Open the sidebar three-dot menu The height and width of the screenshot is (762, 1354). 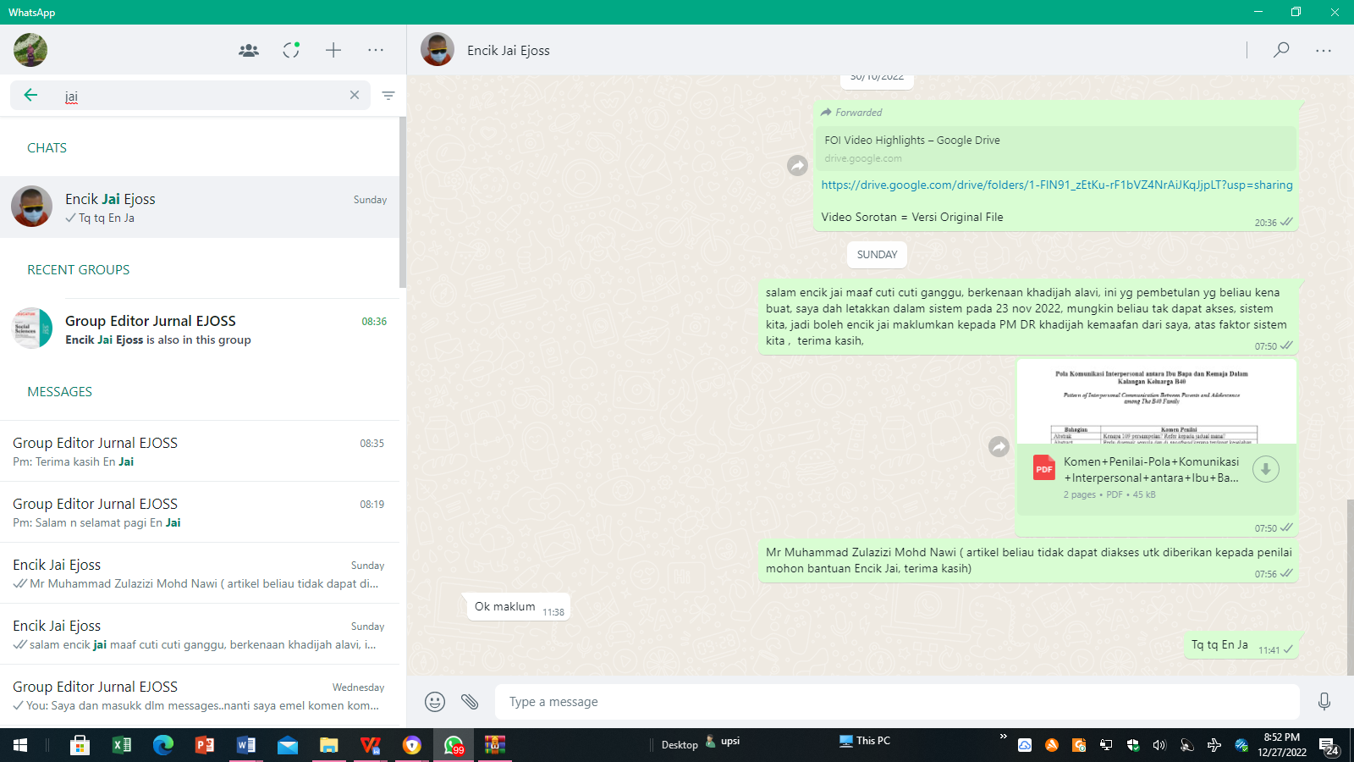pos(376,51)
